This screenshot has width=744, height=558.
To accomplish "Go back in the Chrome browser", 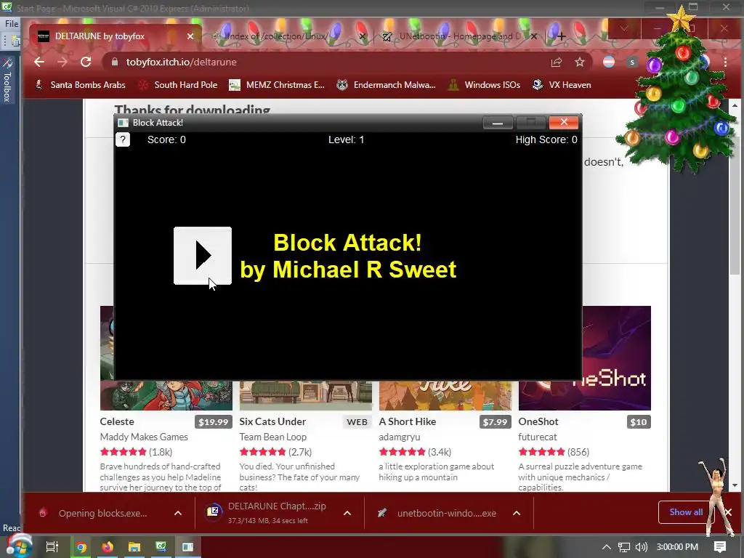I will click(39, 62).
